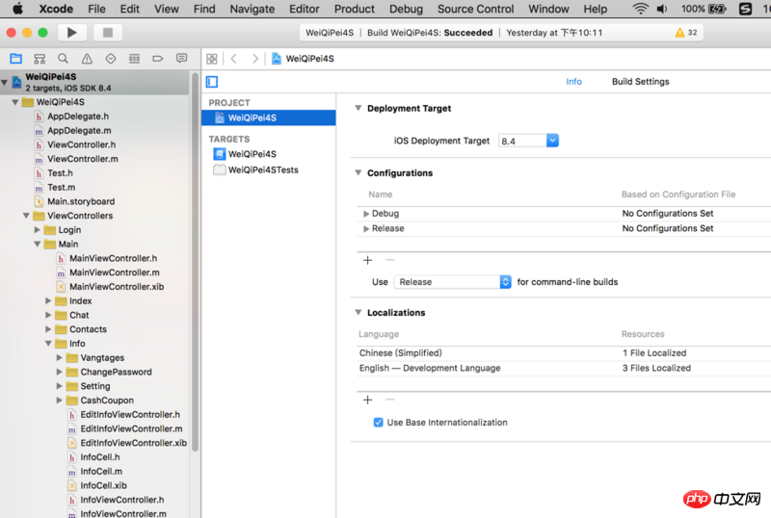This screenshot has width=771, height=518.
Task: Expand the Login folder
Action: (x=38, y=230)
